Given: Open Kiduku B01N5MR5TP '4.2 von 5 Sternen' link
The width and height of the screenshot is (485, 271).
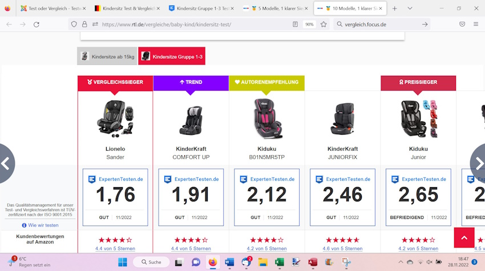Looking at the screenshot, I should click(266, 248).
